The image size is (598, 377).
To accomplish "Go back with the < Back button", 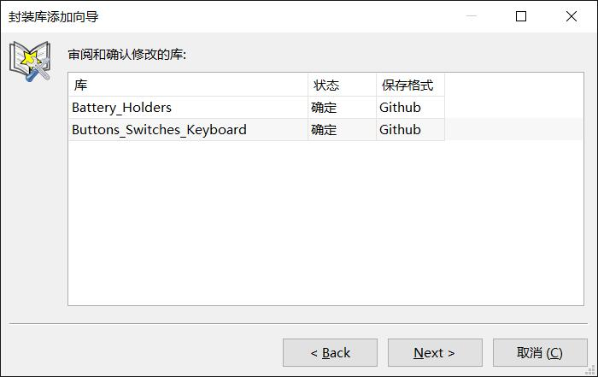I will [x=330, y=352].
